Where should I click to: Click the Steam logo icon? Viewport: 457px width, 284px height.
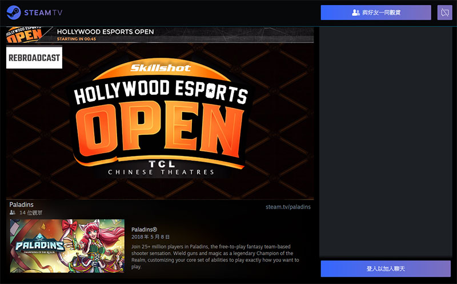tap(14, 13)
